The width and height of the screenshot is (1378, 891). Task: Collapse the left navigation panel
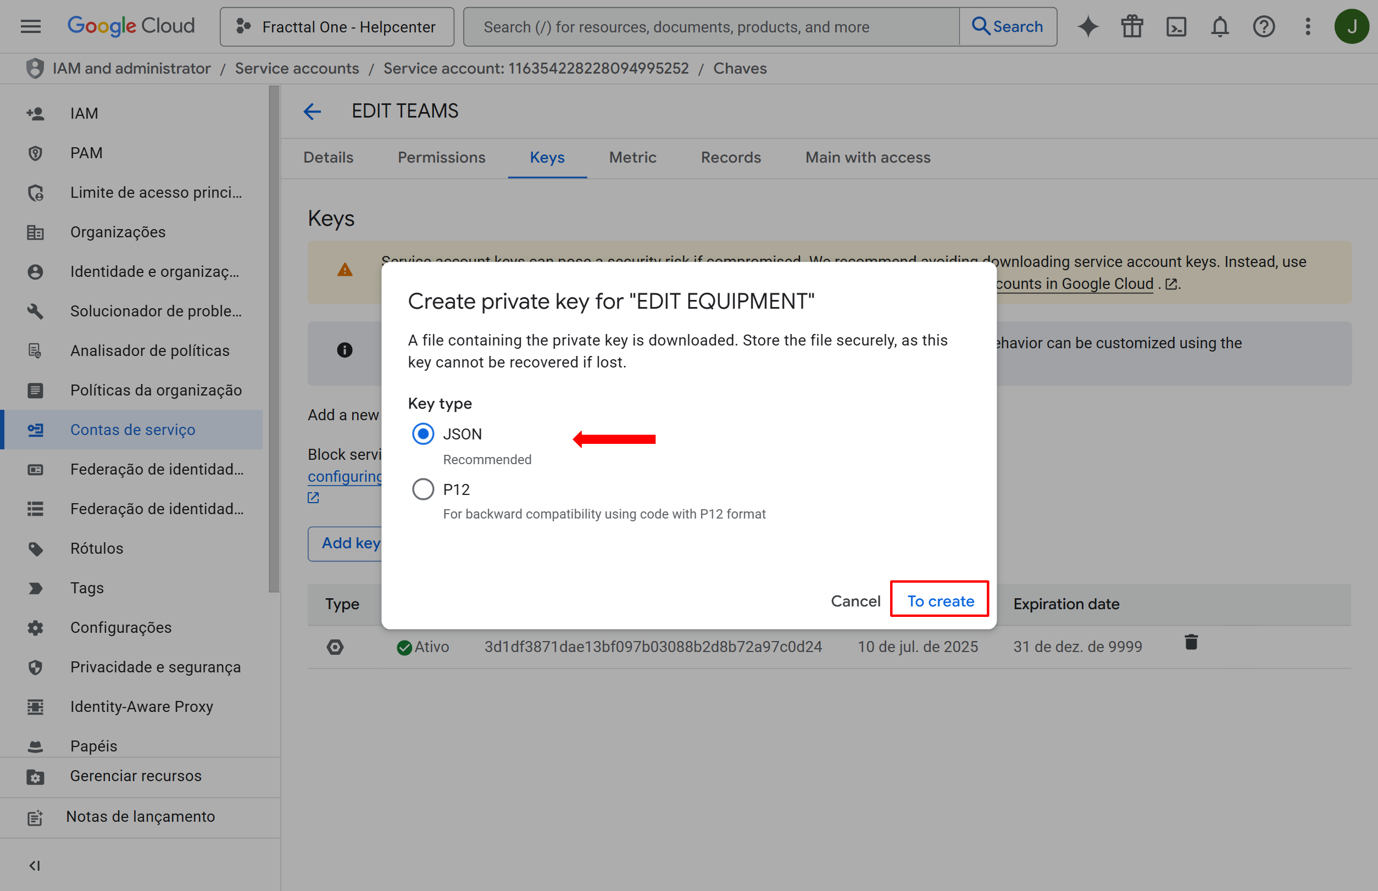point(35,866)
